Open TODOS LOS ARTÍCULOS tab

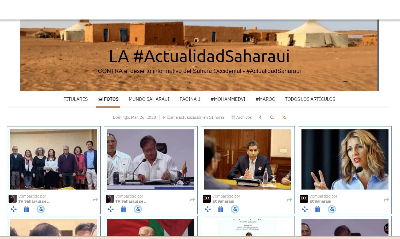point(310,99)
